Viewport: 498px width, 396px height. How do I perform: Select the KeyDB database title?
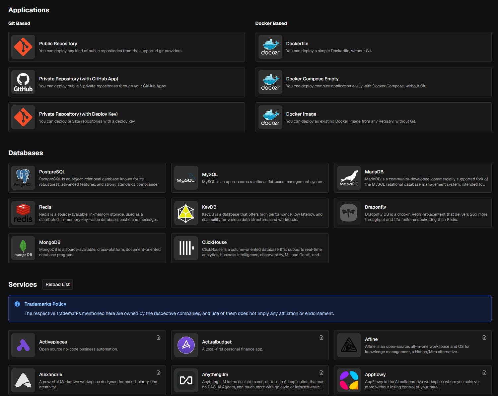pyautogui.click(x=209, y=207)
